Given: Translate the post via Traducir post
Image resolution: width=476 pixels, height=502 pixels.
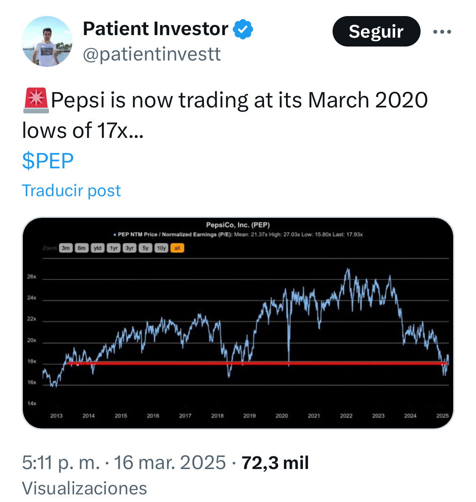Looking at the screenshot, I should [x=71, y=191].
